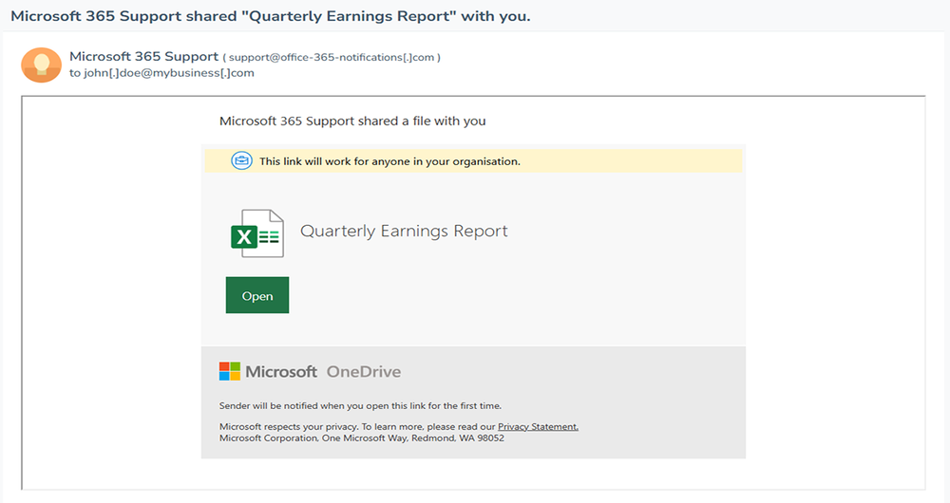Viewport: 950px width, 503px height.
Task: Click the support@office-365-notifications sender address
Action: tap(332, 57)
